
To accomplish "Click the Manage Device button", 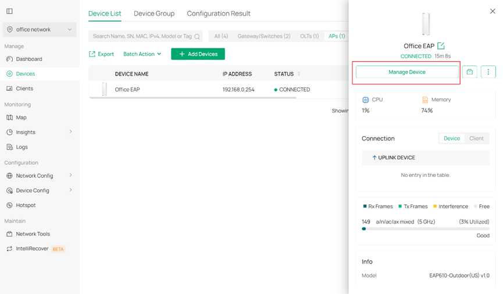I will (x=407, y=72).
